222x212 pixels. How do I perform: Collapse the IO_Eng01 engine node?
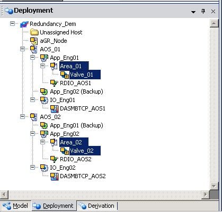33,99
